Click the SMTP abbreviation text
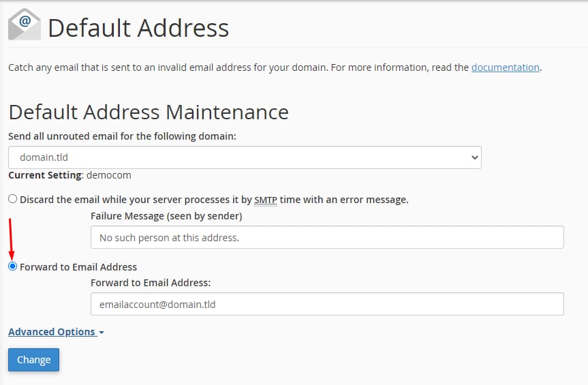 (x=266, y=200)
